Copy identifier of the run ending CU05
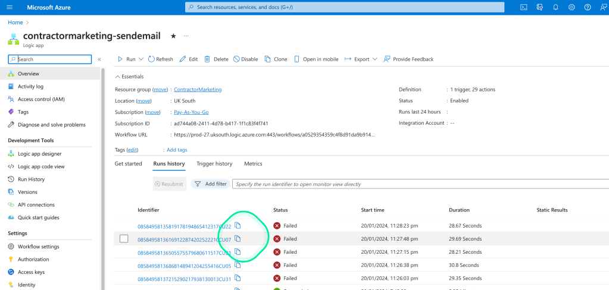 tap(238, 265)
